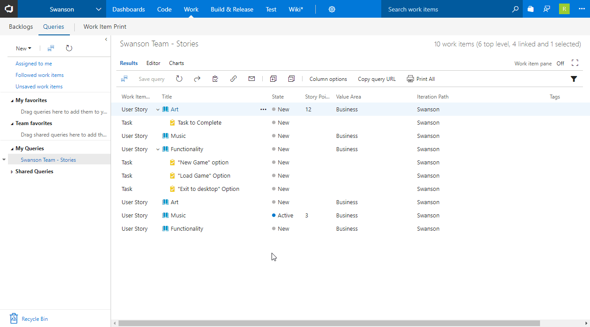Image resolution: width=590 pixels, height=327 pixels.
Task: Click the copy work items clipboard icon
Action: (x=215, y=79)
